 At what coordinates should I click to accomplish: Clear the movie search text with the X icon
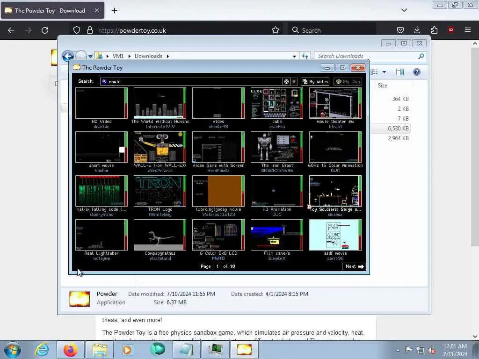pyautogui.click(x=286, y=81)
